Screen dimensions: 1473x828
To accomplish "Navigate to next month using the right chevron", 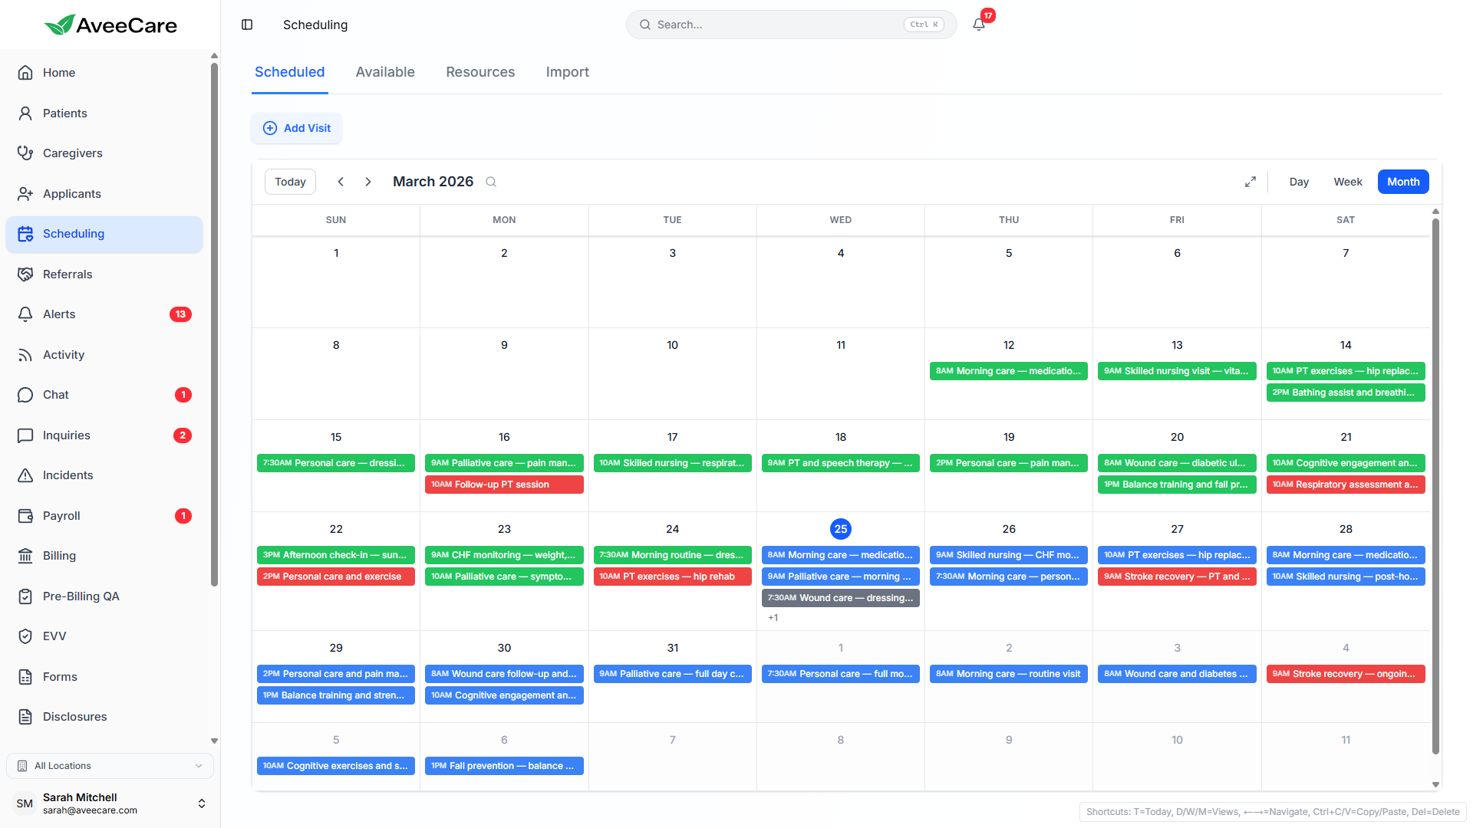I will [x=368, y=182].
